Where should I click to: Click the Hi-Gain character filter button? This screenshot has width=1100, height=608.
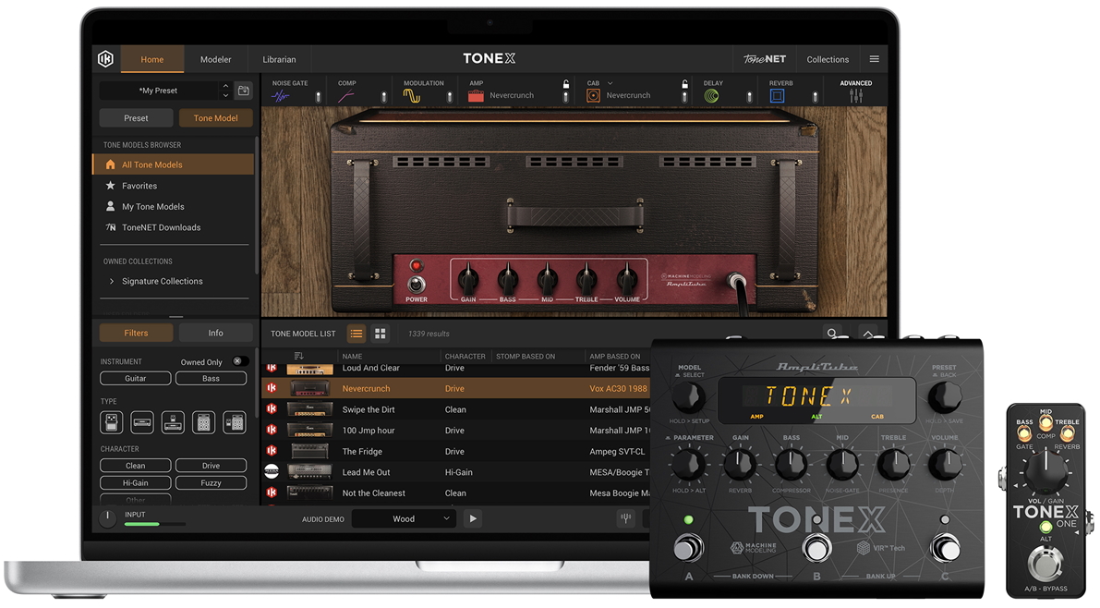tap(135, 482)
